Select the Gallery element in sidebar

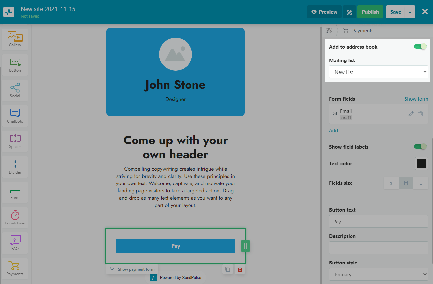(15, 39)
